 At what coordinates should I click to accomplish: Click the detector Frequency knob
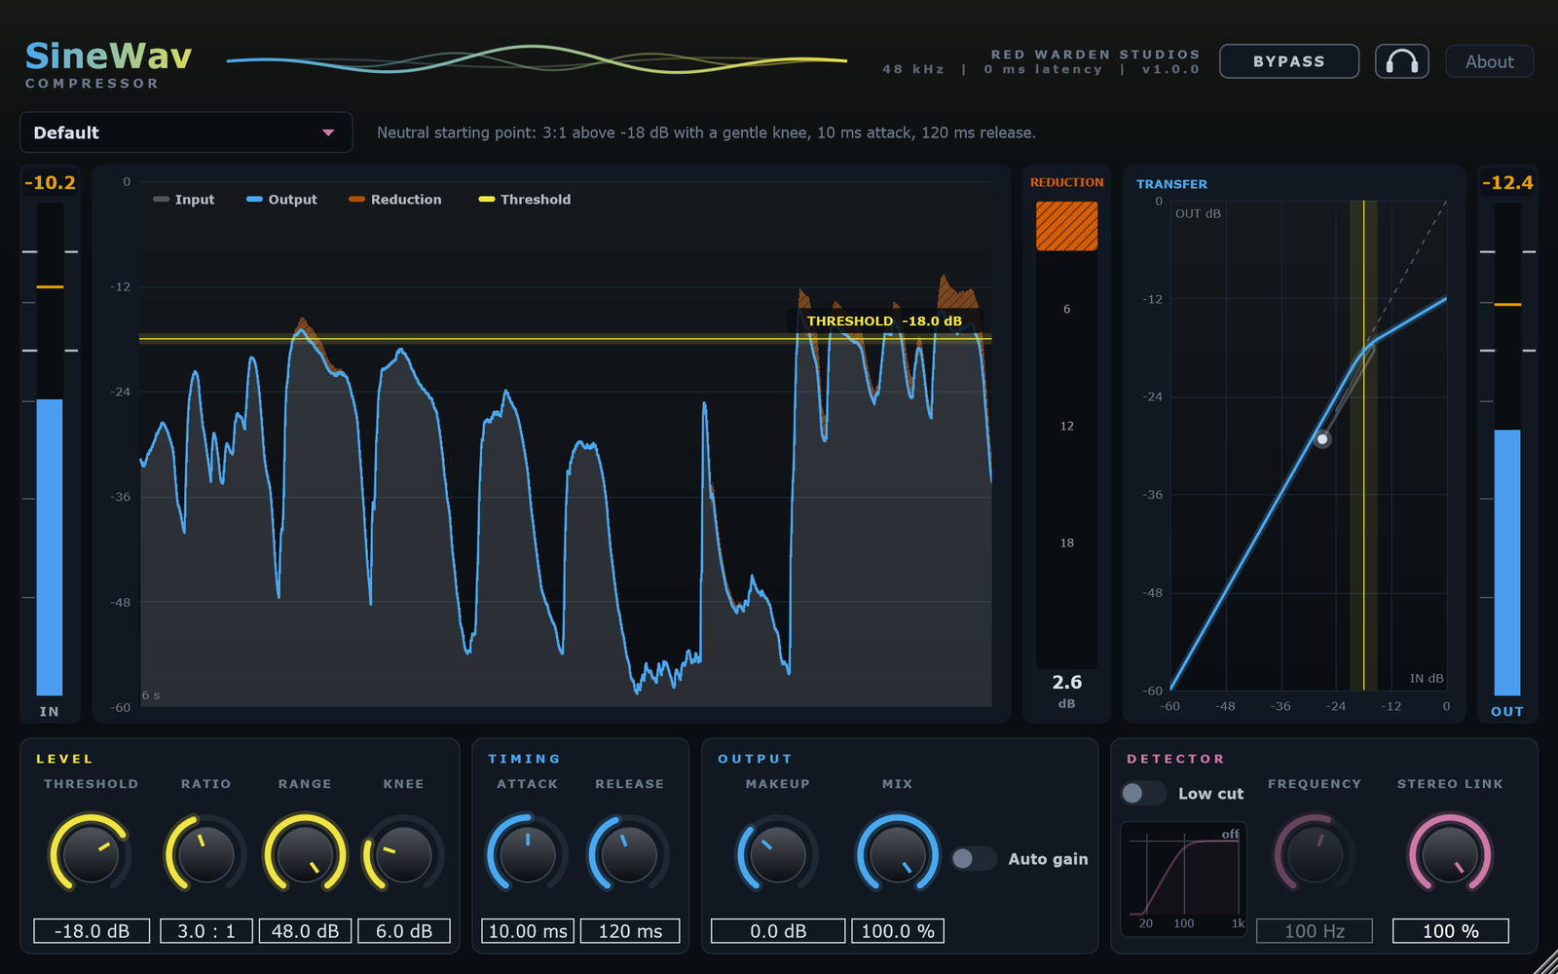[1315, 854]
